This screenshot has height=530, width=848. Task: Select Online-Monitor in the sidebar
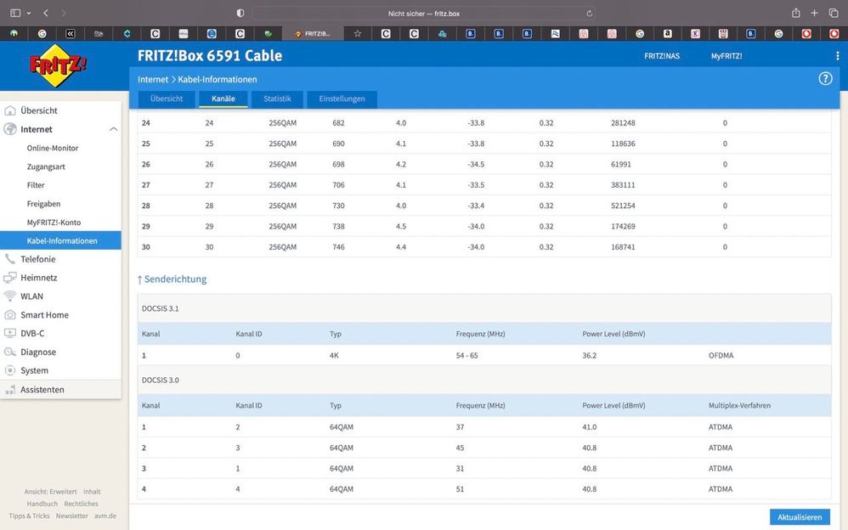click(53, 148)
